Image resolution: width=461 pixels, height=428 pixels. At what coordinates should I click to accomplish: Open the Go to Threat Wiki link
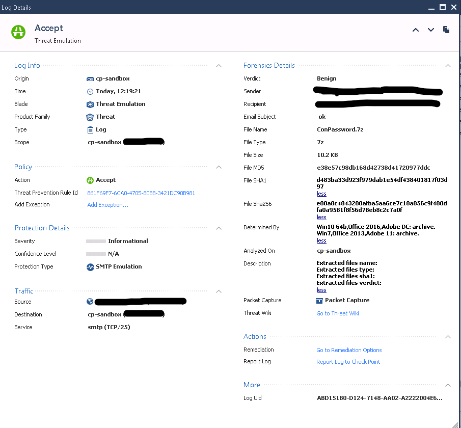pos(338,313)
